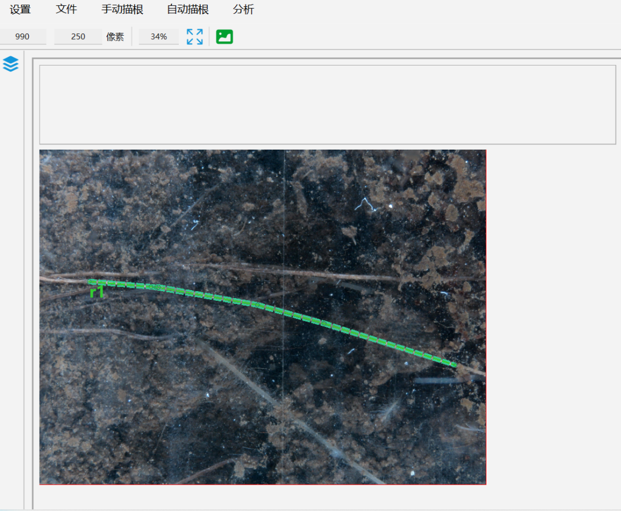Open the 手动描根 menu
This screenshot has width=621, height=511.
click(122, 10)
